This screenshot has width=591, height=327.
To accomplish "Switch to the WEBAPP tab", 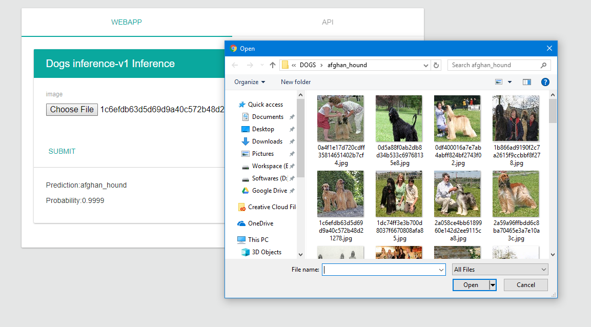I will (127, 22).
